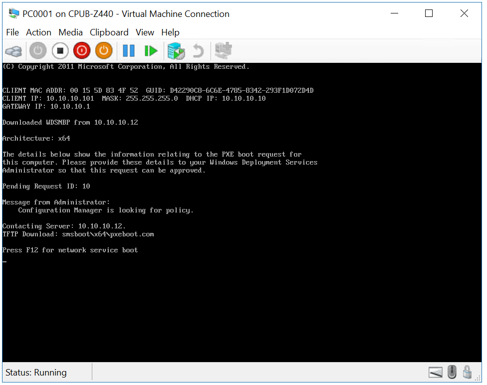
Task: Open the Action menu
Action: 38,32
